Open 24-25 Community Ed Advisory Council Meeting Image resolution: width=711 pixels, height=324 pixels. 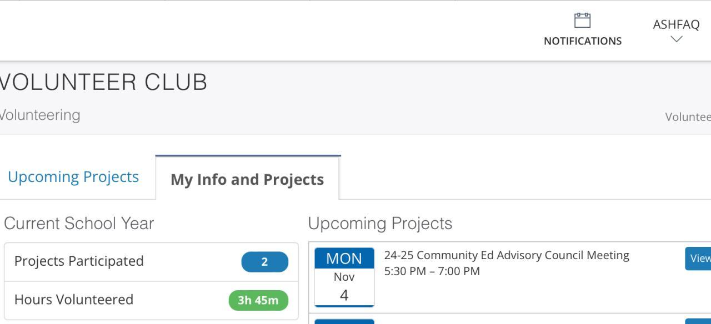[507, 255]
